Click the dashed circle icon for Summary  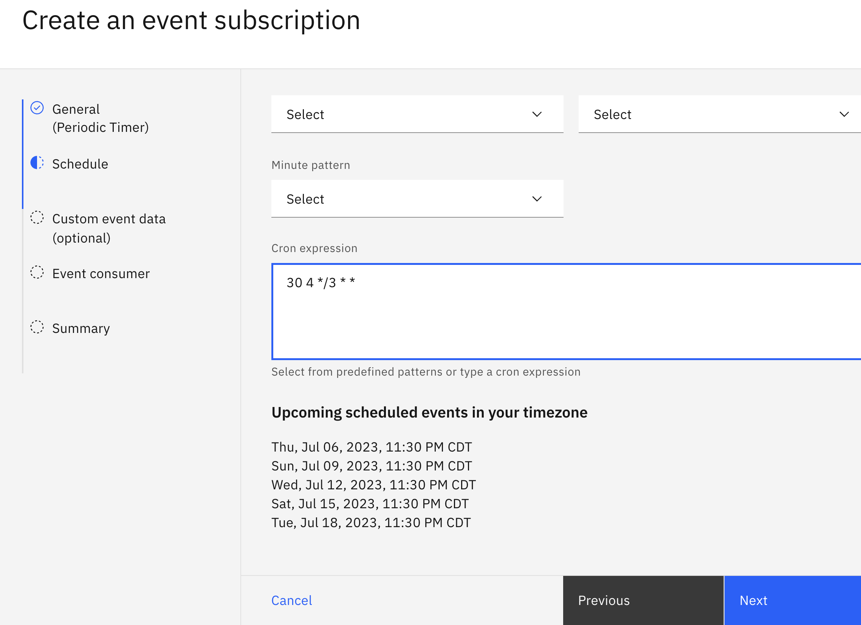coord(37,327)
